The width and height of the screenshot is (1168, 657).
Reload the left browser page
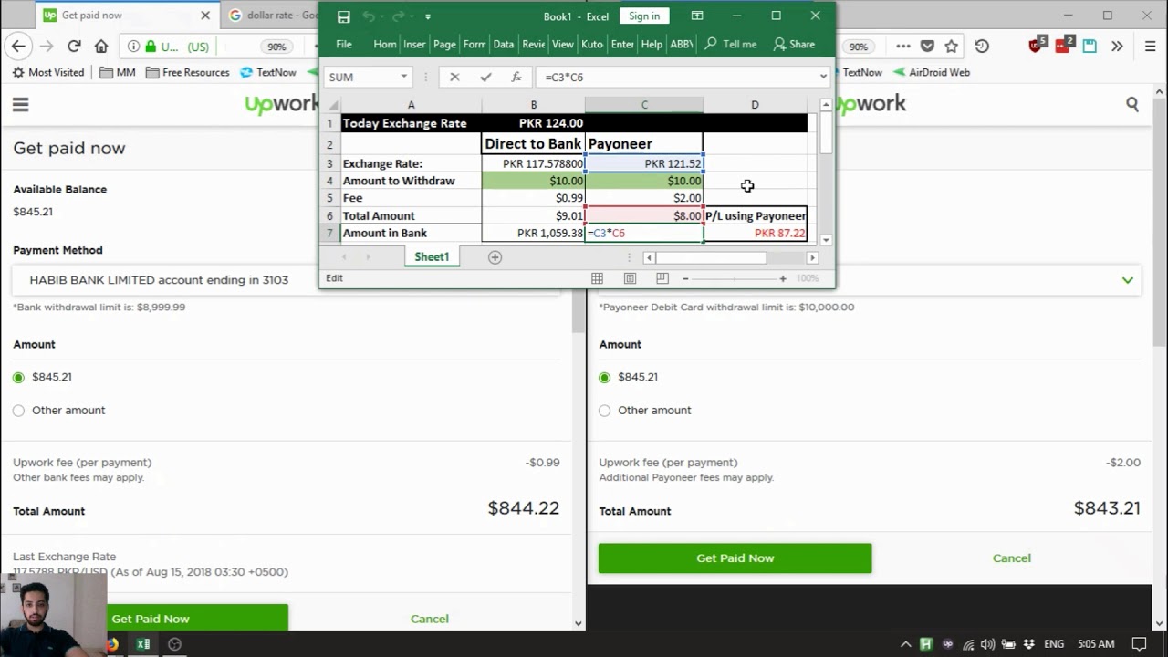click(74, 46)
